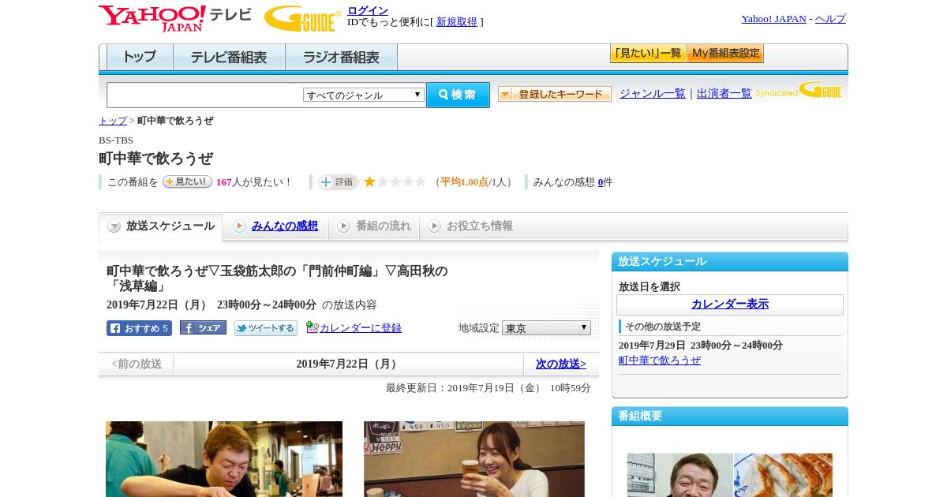Select the 放送スケジュール tab
The width and height of the screenshot is (947, 497).
tap(160, 226)
